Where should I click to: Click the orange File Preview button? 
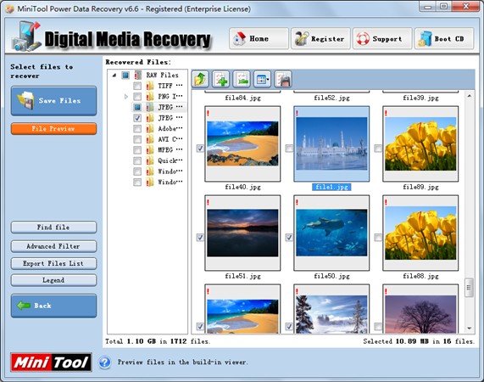(x=53, y=128)
